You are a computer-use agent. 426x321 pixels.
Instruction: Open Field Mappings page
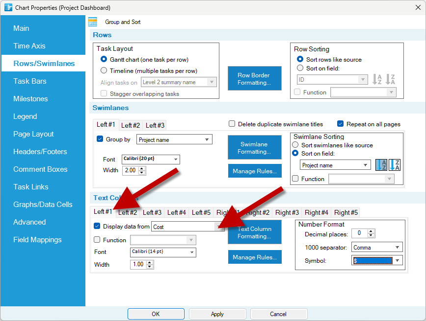click(x=37, y=239)
